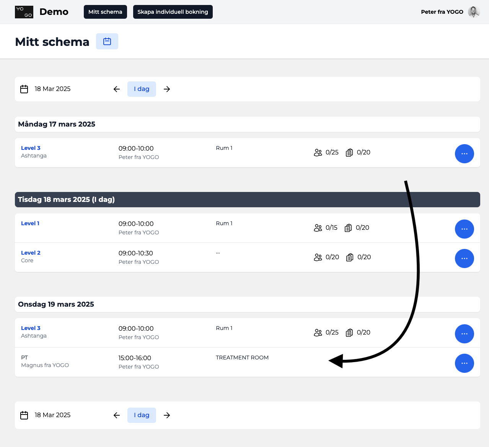Go to next week with top right arrow
489x447 pixels.
click(x=167, y=89)
